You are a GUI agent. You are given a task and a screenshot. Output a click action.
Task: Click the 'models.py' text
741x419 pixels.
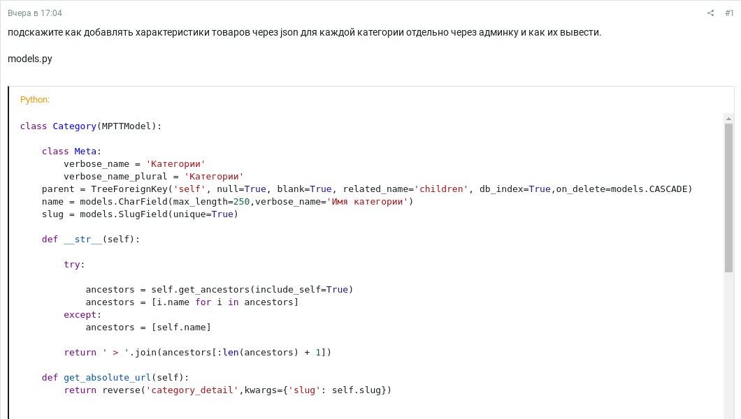point(30,59)
